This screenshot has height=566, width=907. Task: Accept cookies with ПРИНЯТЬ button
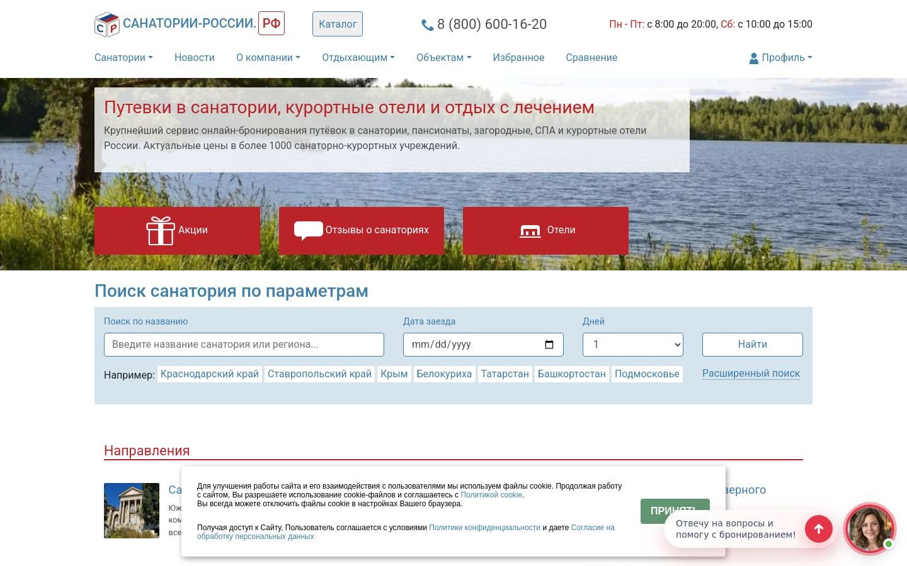click(x=675, y=511)
